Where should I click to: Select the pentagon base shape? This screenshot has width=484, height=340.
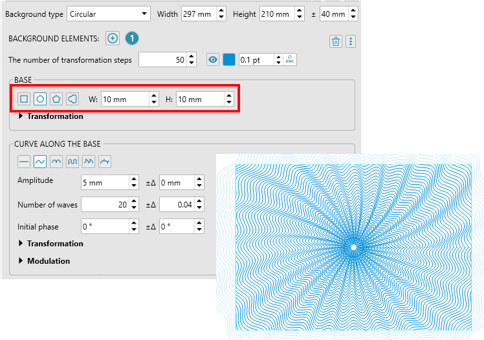56,100
